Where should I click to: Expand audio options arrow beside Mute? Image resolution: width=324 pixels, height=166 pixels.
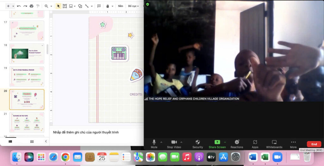(161, 142)
